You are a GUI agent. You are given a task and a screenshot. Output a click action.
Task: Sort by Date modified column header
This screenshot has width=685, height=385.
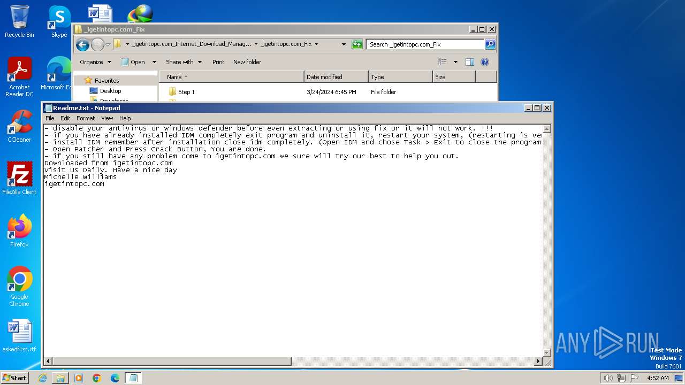coord(336,77)
